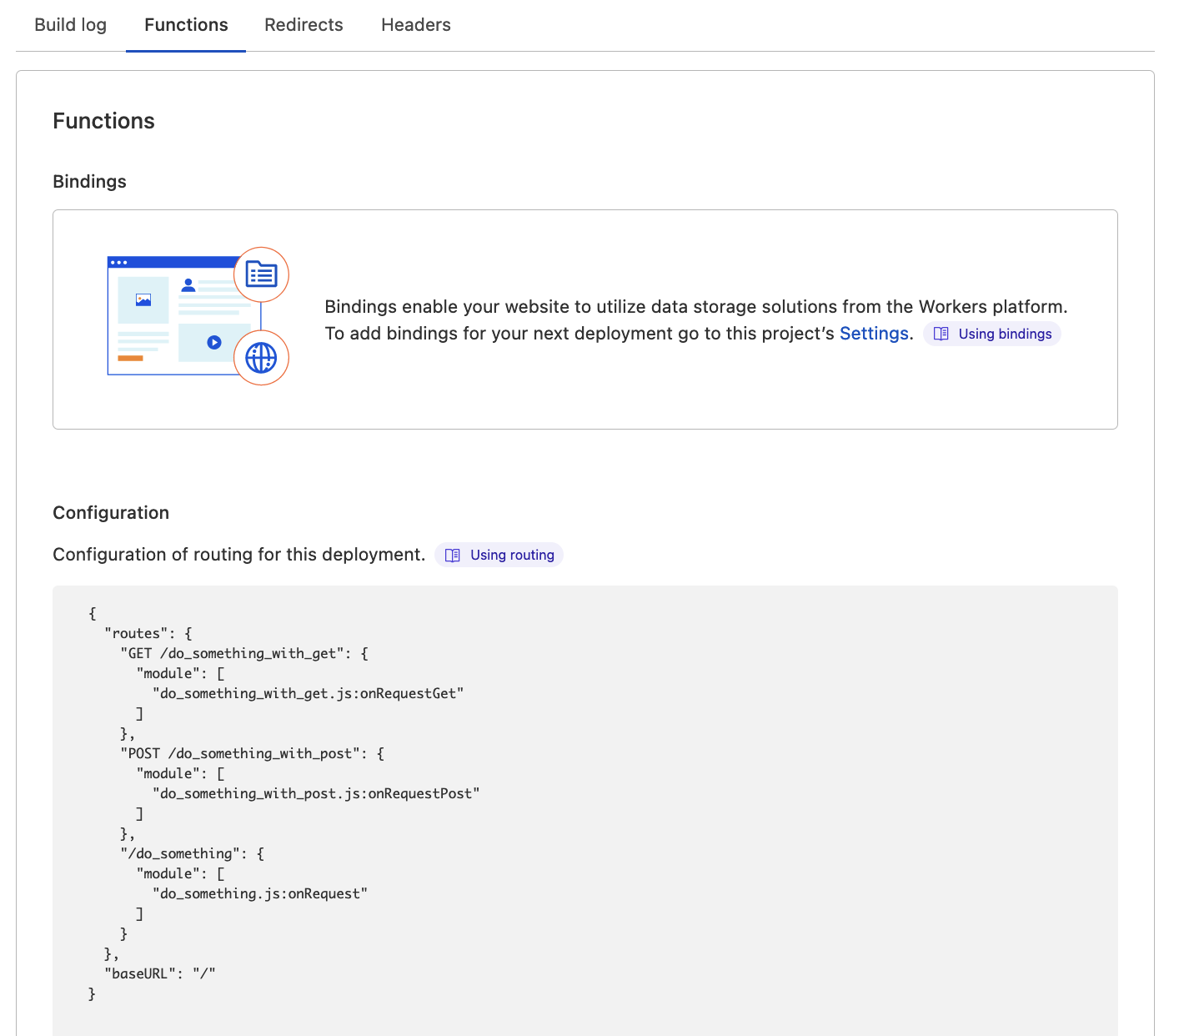Screen dimensions: 1189x1036
Task: Click the book icon beside Using bindings
Action: (x=941, y=334)
